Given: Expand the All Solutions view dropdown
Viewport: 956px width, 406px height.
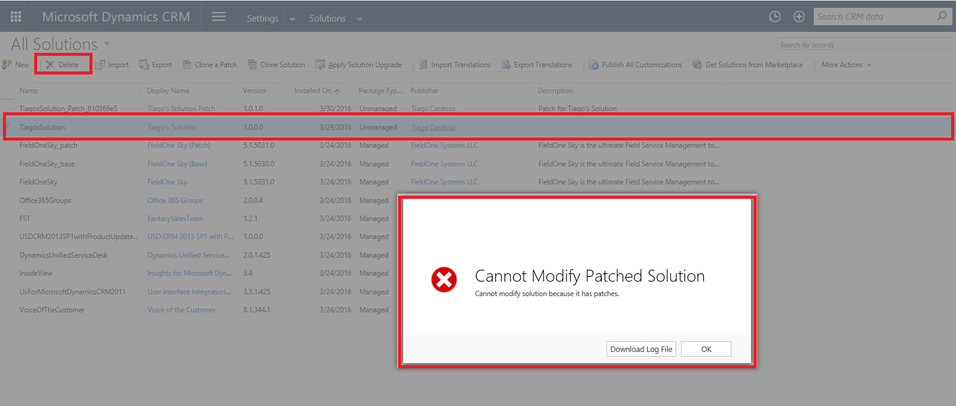Looking at the screenshot, I should (x=107, y=43).
